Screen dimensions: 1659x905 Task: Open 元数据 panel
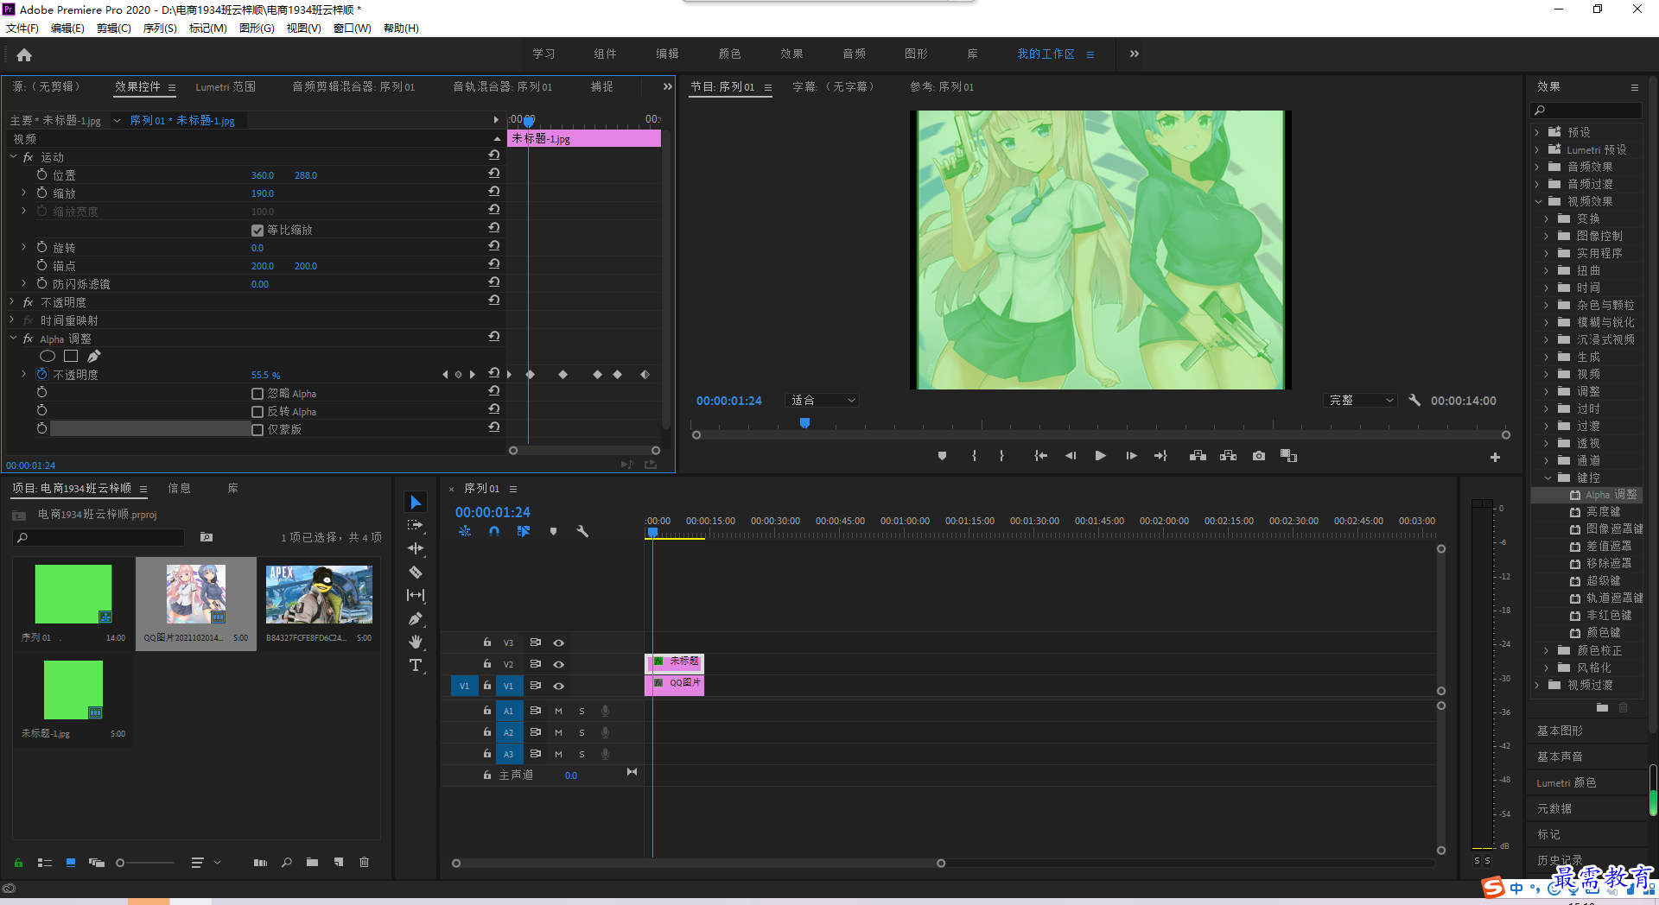[x=1554, y=808]
